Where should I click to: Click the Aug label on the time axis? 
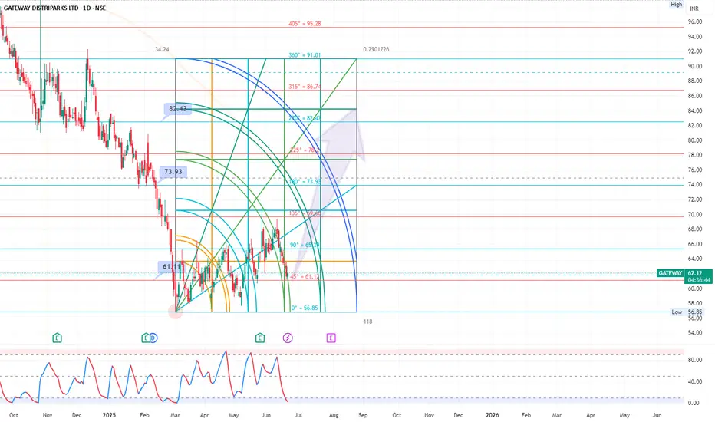[x=334, y=415]
